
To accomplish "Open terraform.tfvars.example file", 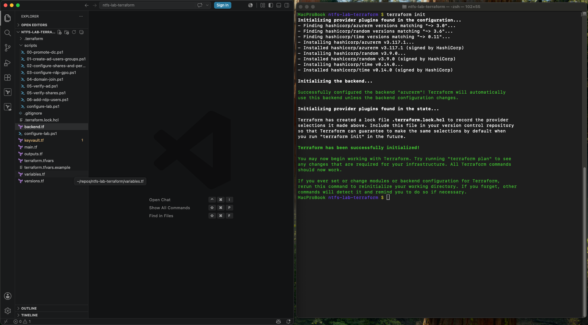I will coord(51,168).
